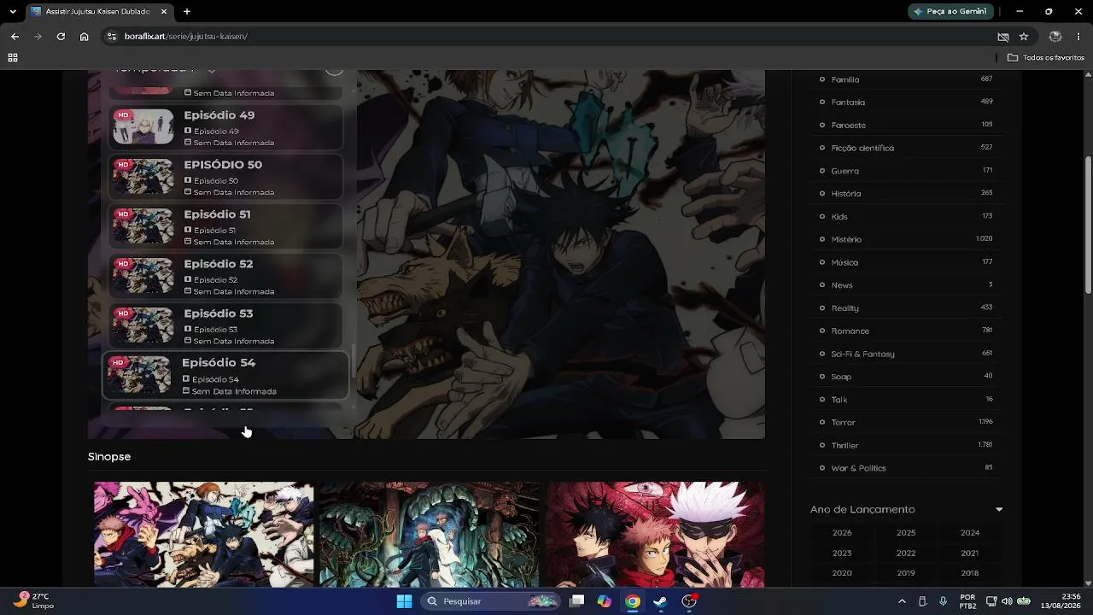Open Chrome's three-dot menu
1093x615 pixels.
pyautogui.click(x=1079, y=37)
